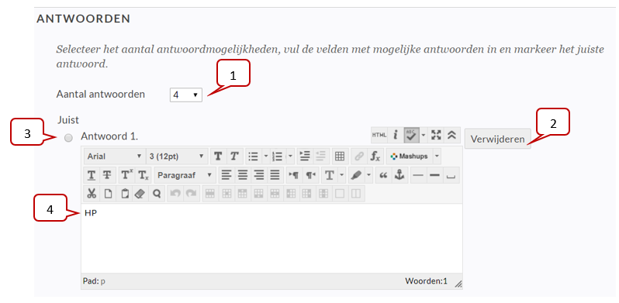Insert an anchor with the anchor icon

click(x=399, y=175)
